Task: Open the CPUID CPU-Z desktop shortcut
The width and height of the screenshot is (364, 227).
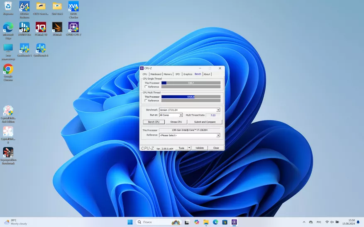Action: 73,28
